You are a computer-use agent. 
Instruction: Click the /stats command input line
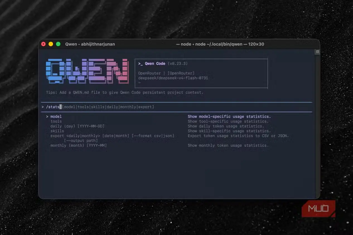pyautogui.click(x=176, y=107)
